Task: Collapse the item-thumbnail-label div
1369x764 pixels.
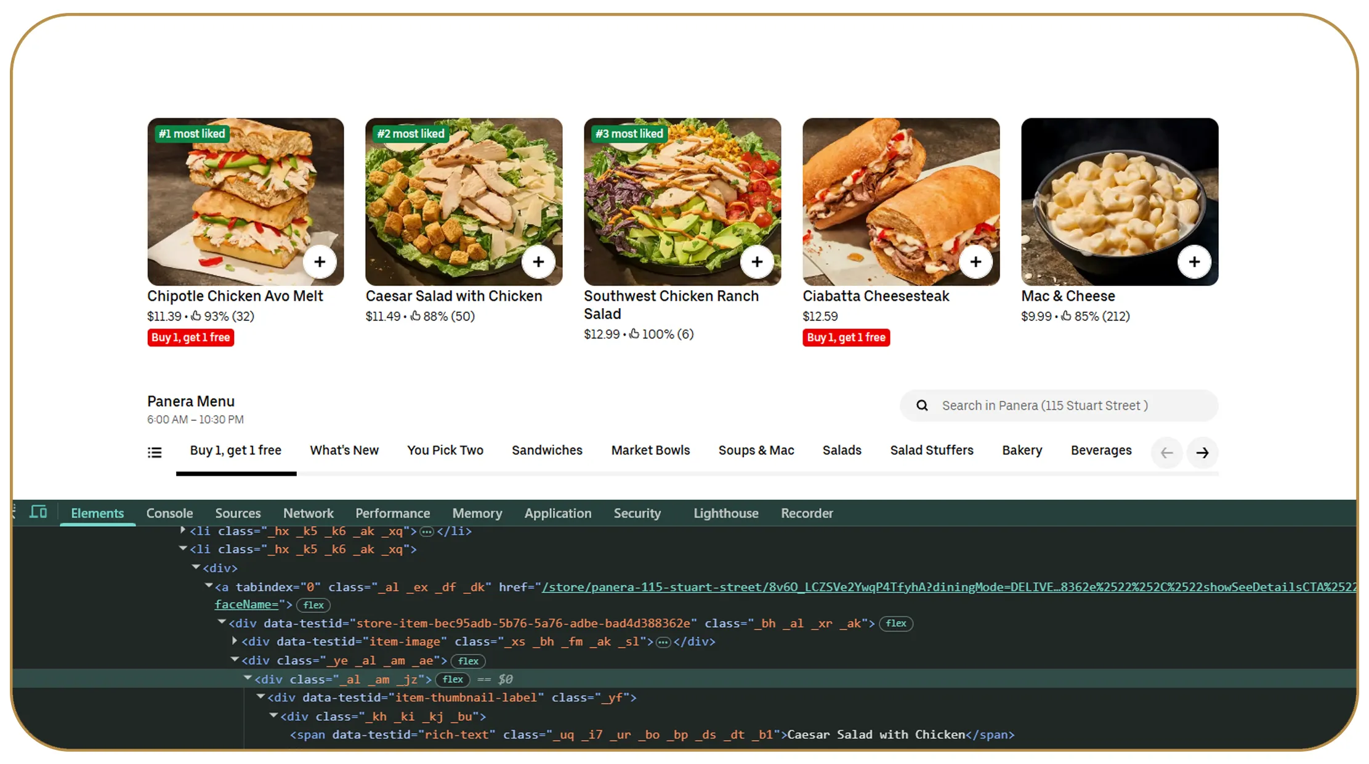Action: point(260,696)
